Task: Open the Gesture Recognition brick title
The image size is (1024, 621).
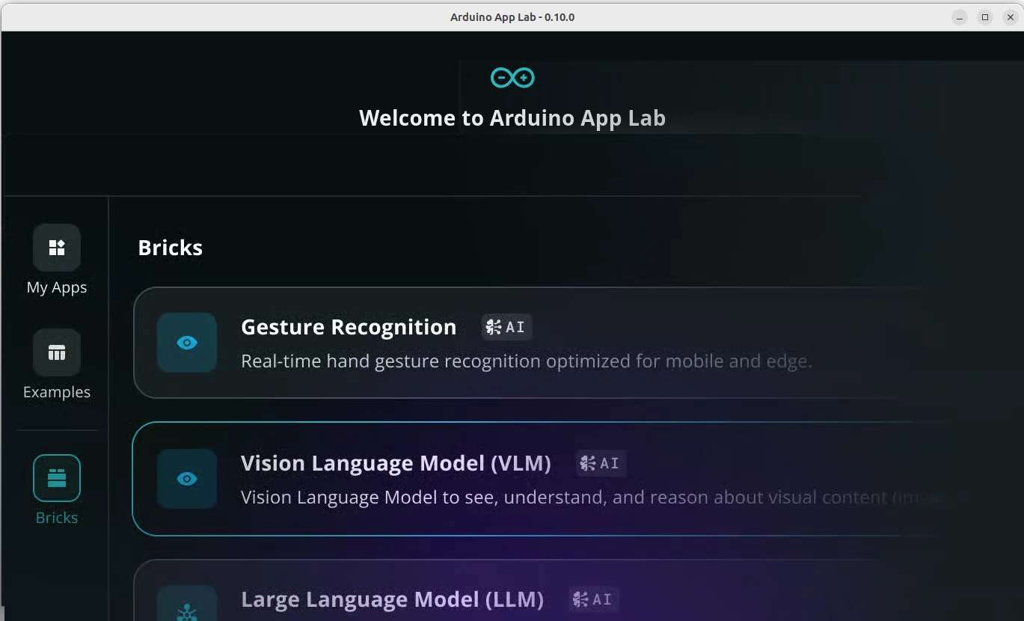Action: pos(349,327)
